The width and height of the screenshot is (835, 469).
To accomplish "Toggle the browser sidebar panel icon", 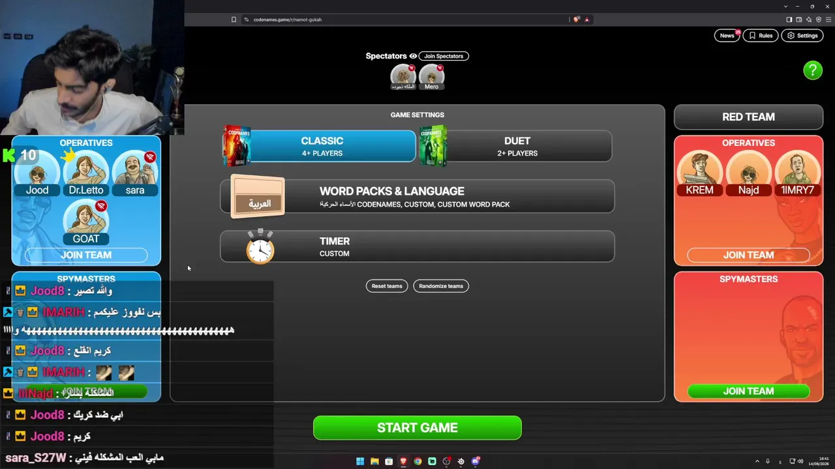I will (x=789, y=20).
